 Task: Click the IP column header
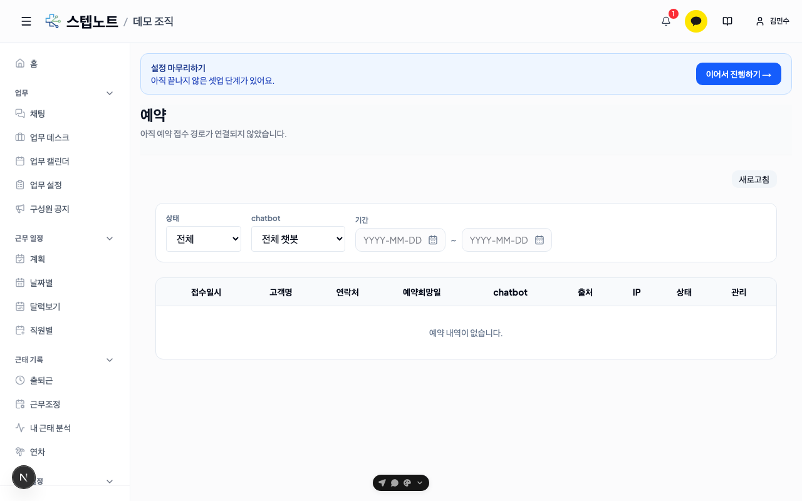pos(637,292)
